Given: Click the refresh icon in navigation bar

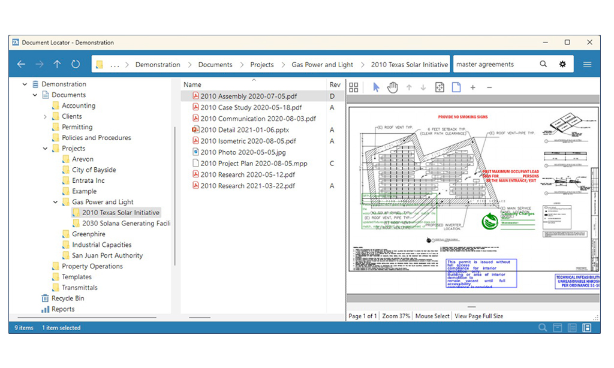Looking at the screenshot, I should pos(75,64).
